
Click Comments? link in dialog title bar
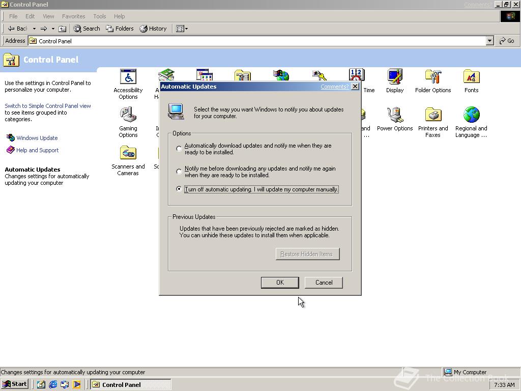pos(335,87)
